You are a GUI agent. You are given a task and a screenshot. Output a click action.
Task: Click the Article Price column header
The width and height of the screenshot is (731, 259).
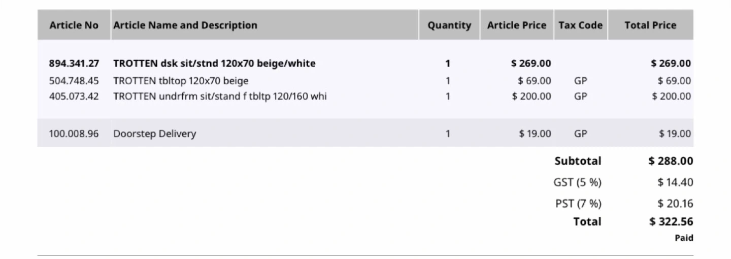click(517, 25)
